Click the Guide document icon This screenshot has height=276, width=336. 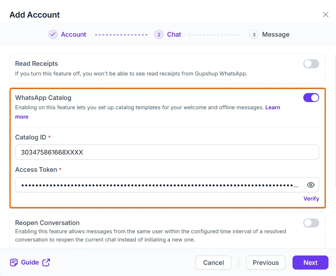14,262
